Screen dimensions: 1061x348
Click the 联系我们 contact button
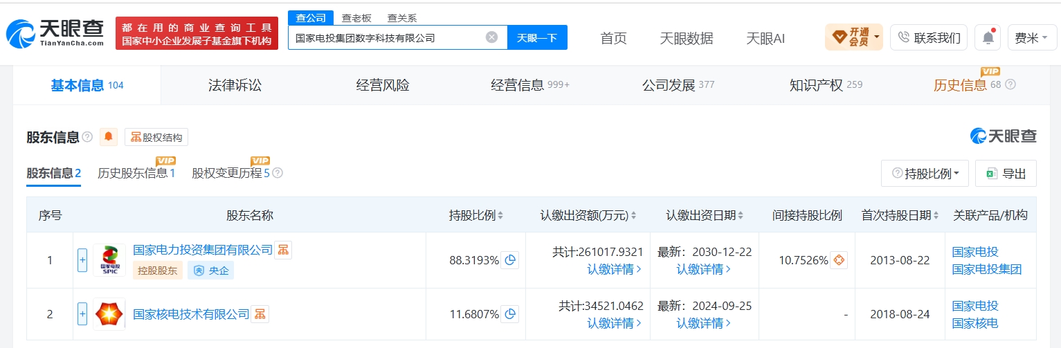click(929, 37)
